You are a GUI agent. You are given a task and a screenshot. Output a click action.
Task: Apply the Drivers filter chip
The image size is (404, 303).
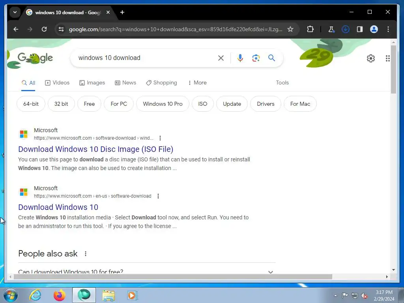266,104
